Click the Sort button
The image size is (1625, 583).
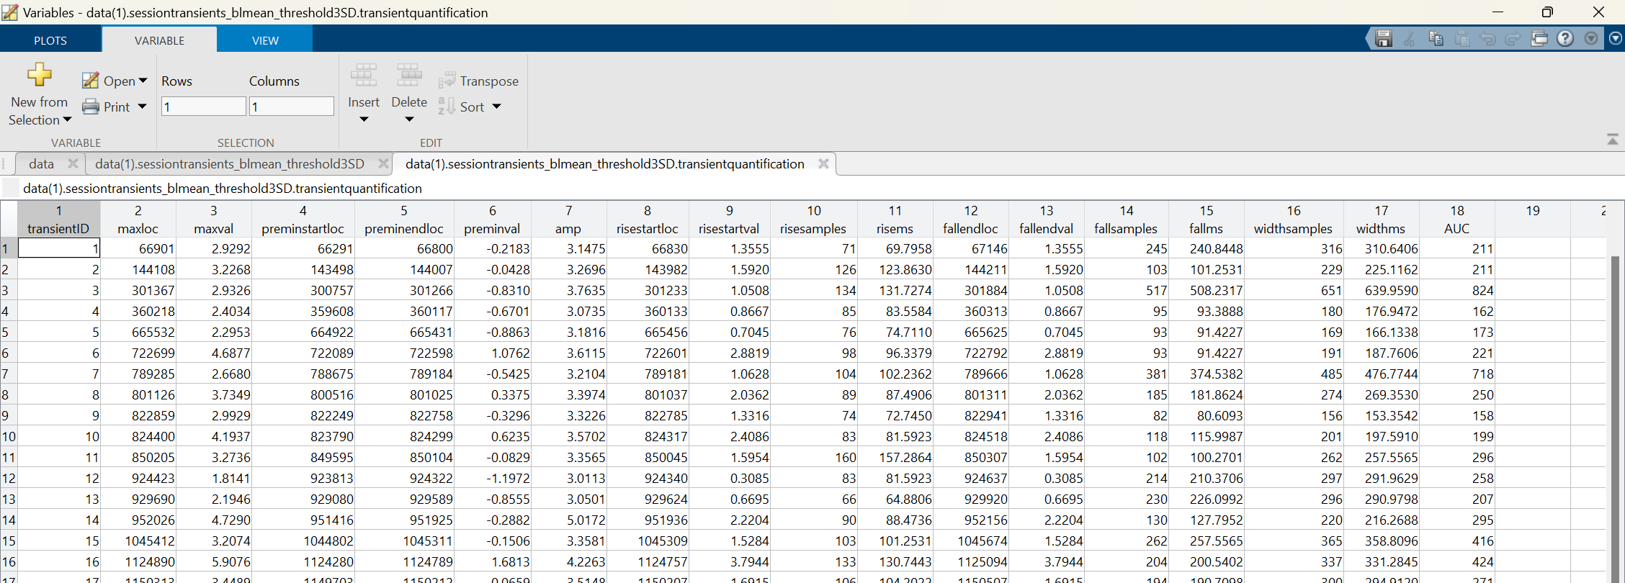click(x=462, y=107)
